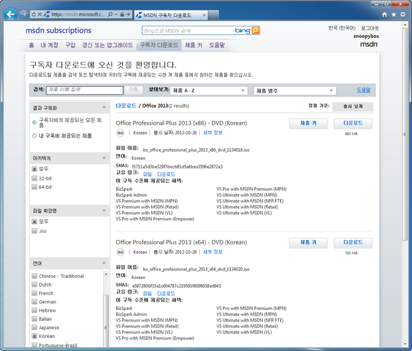Check the 64-bit architecture filter
Image resolution: width=412 pixels, height=351 pixels.
pos(34,187)
